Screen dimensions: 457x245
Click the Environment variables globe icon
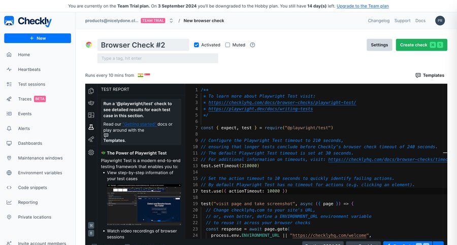click(9, 173)
